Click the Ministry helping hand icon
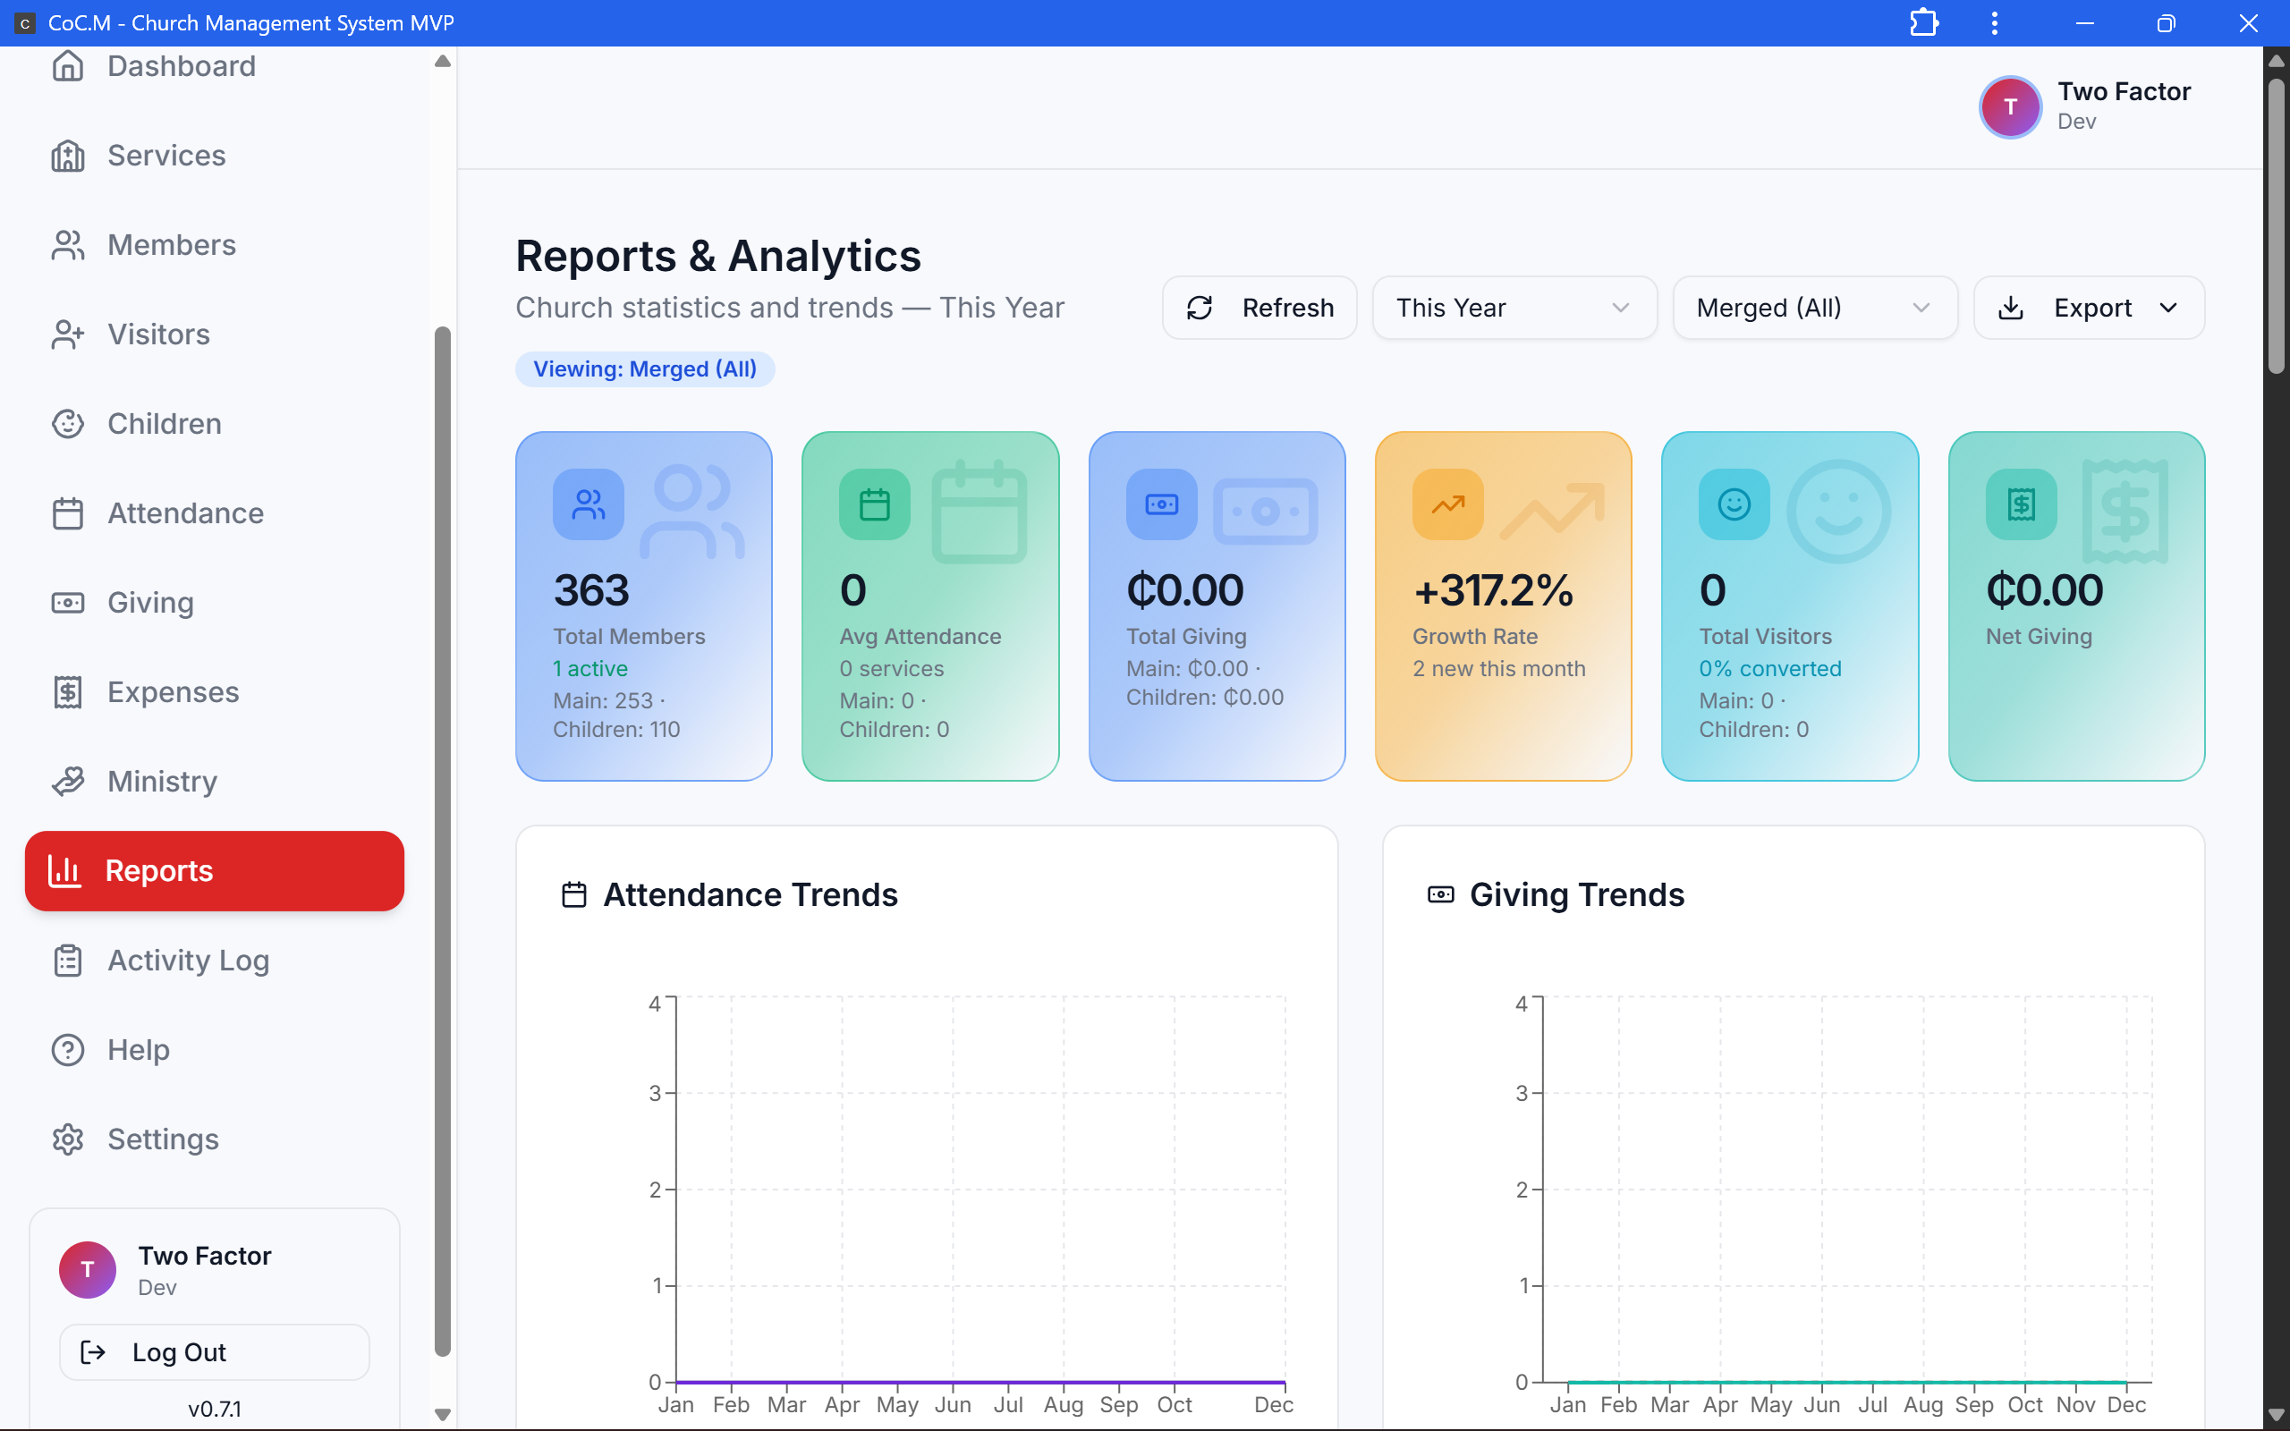Screen dimensions: 2290x1431 click(x=67, y=782)
